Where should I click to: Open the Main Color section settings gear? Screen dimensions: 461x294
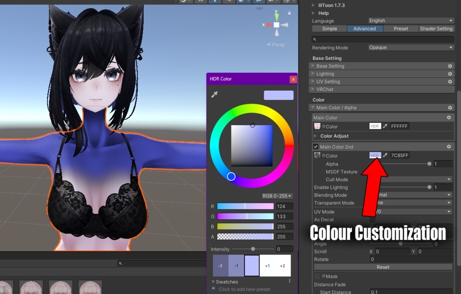pos(448,117)
